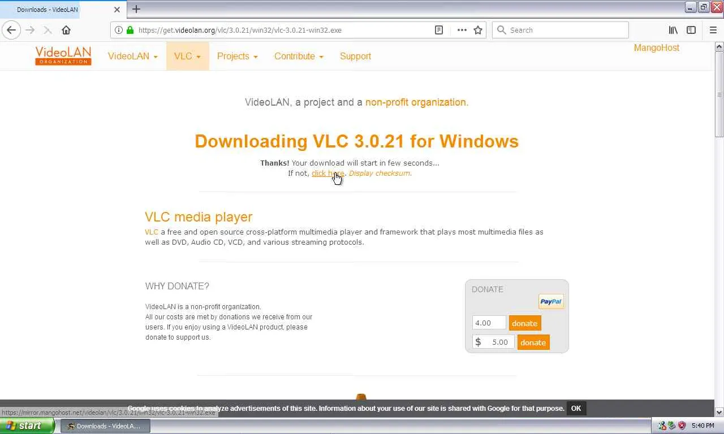This screenshot has height=434, width=724.
Task: Click the page scrollbar up arrow
Action: (x=719, y=46)
